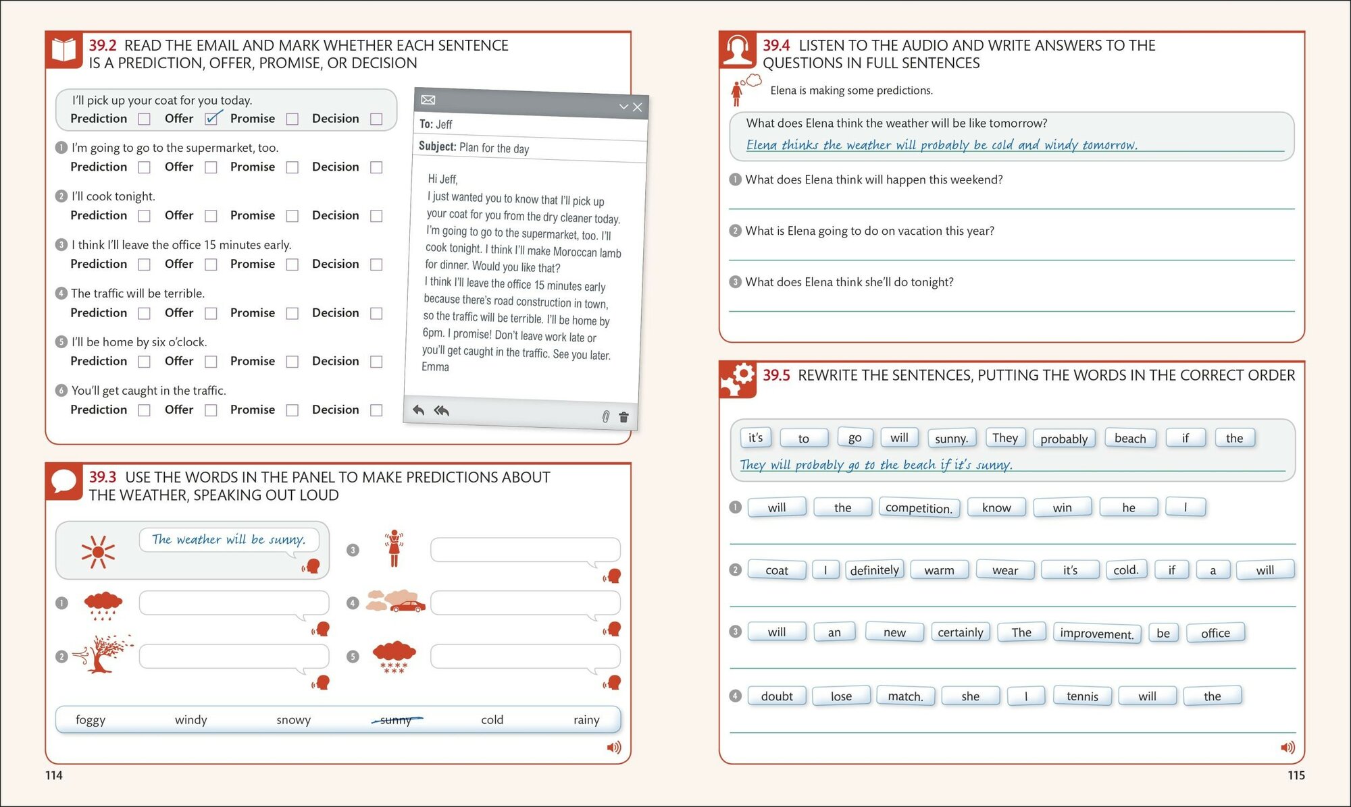1351x807 pixels.
Task: Close the email with the X button
Action: pos(637,107)
